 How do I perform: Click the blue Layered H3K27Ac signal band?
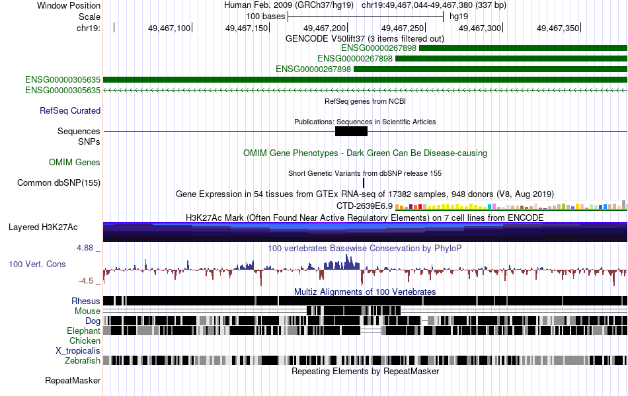365,232
